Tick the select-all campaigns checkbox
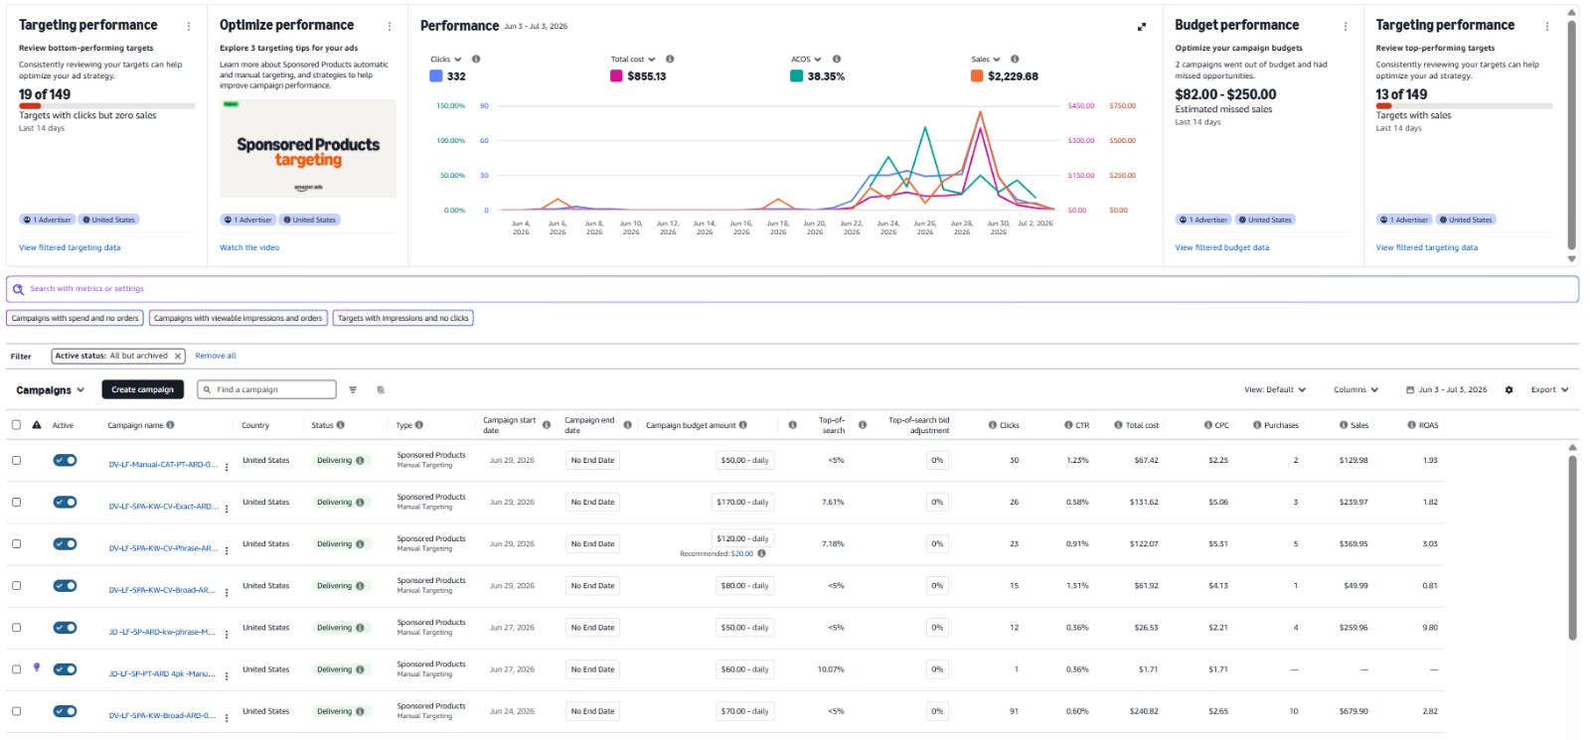This screenshot has width=1590, height=740. tap(16, 425)
